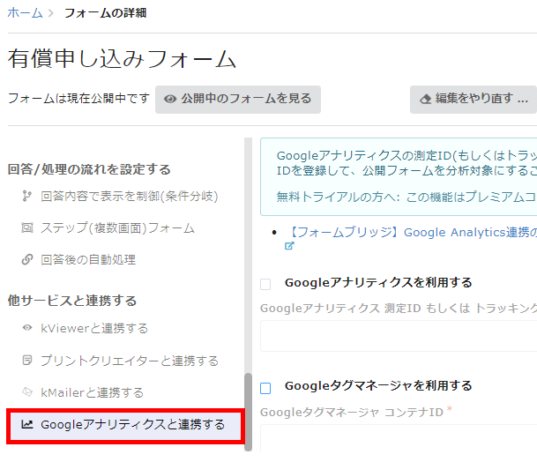Open 回答後の自動処理 menu item
Screen dimensions: 537x462
tap(88, 259)
